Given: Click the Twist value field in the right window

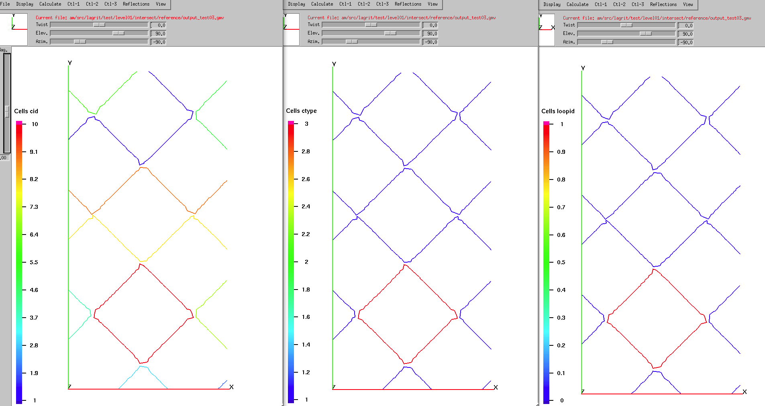Looking at the screenshot, I should [x=685, y=25].
